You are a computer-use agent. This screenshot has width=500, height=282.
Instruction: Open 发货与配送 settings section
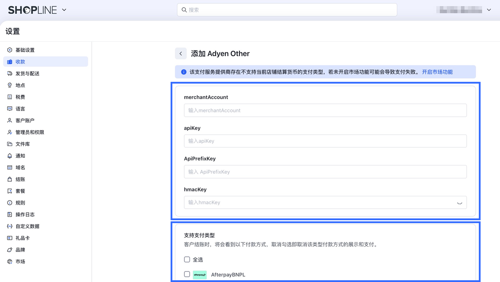46,74
